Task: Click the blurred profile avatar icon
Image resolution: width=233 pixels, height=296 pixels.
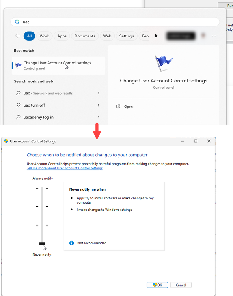Action: [x=203, y=36]
